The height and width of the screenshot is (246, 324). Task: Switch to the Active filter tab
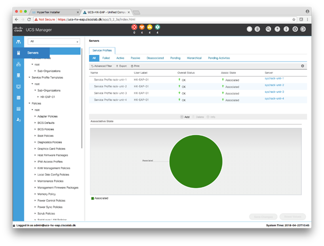pos(120,58)
